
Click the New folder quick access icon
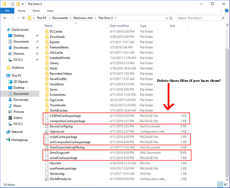(18, 4)
